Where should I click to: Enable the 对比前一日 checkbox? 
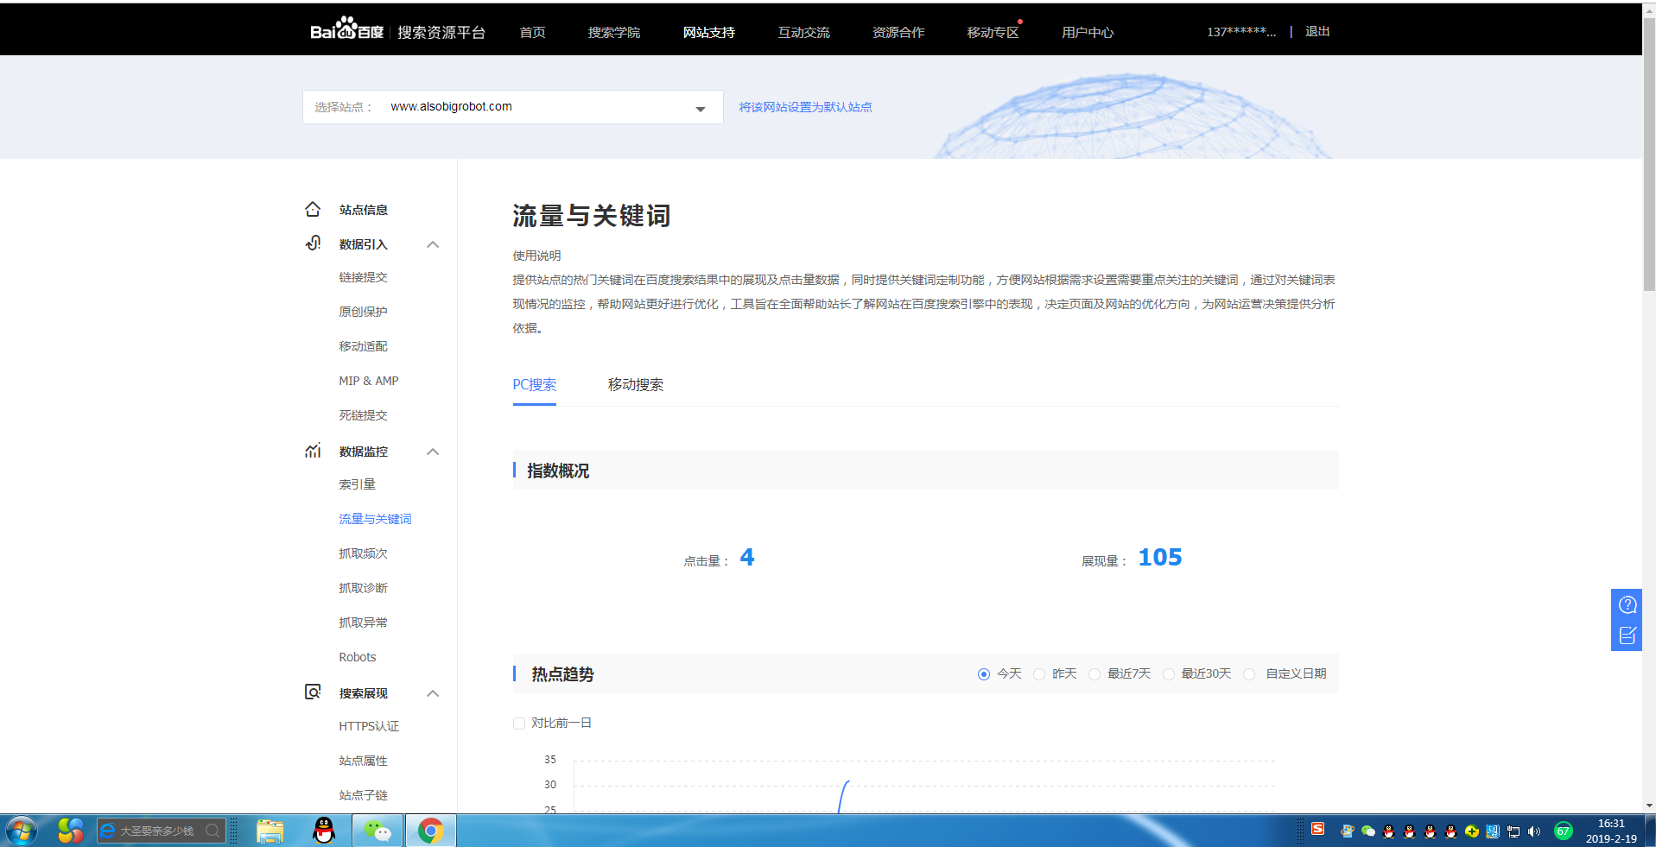519,724
